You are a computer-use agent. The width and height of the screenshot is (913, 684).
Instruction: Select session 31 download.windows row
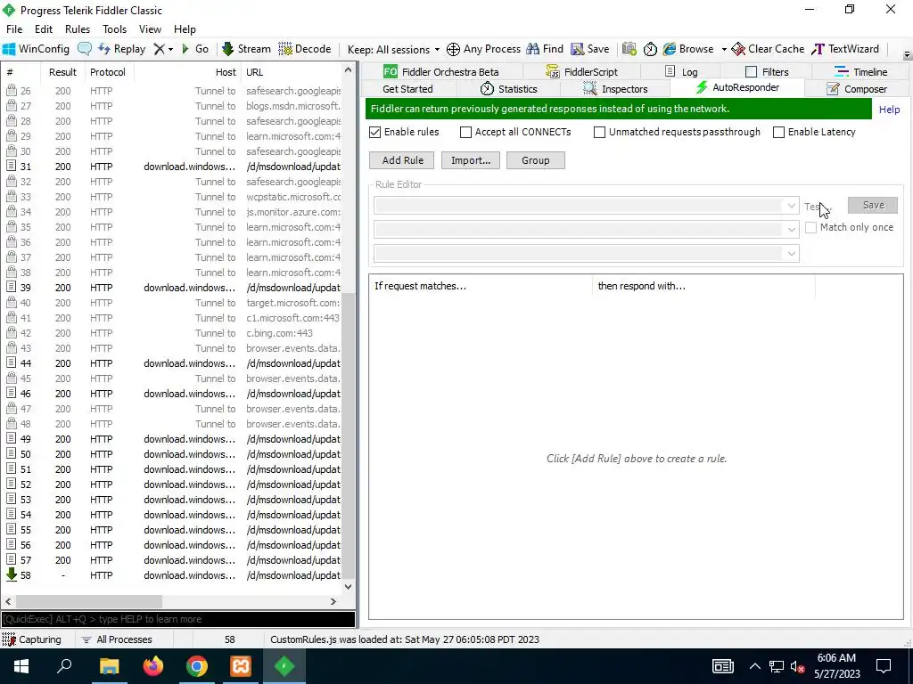[x=172, y=167]
